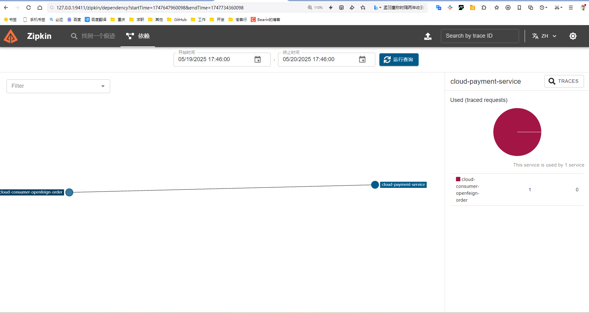Click the multi-window icon in toolbar
Image resolution: width=589 pixels, height=313 pixels.
531,8
